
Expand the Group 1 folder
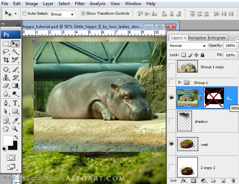(x=180, y=82)
